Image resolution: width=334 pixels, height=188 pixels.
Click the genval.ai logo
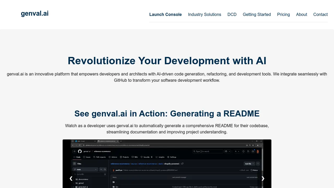(35, 14)
